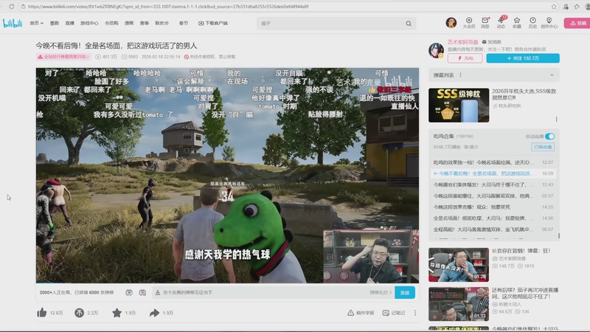
Task: Open the uploader name 艺术家阿克曼
Action: [462, 42]
